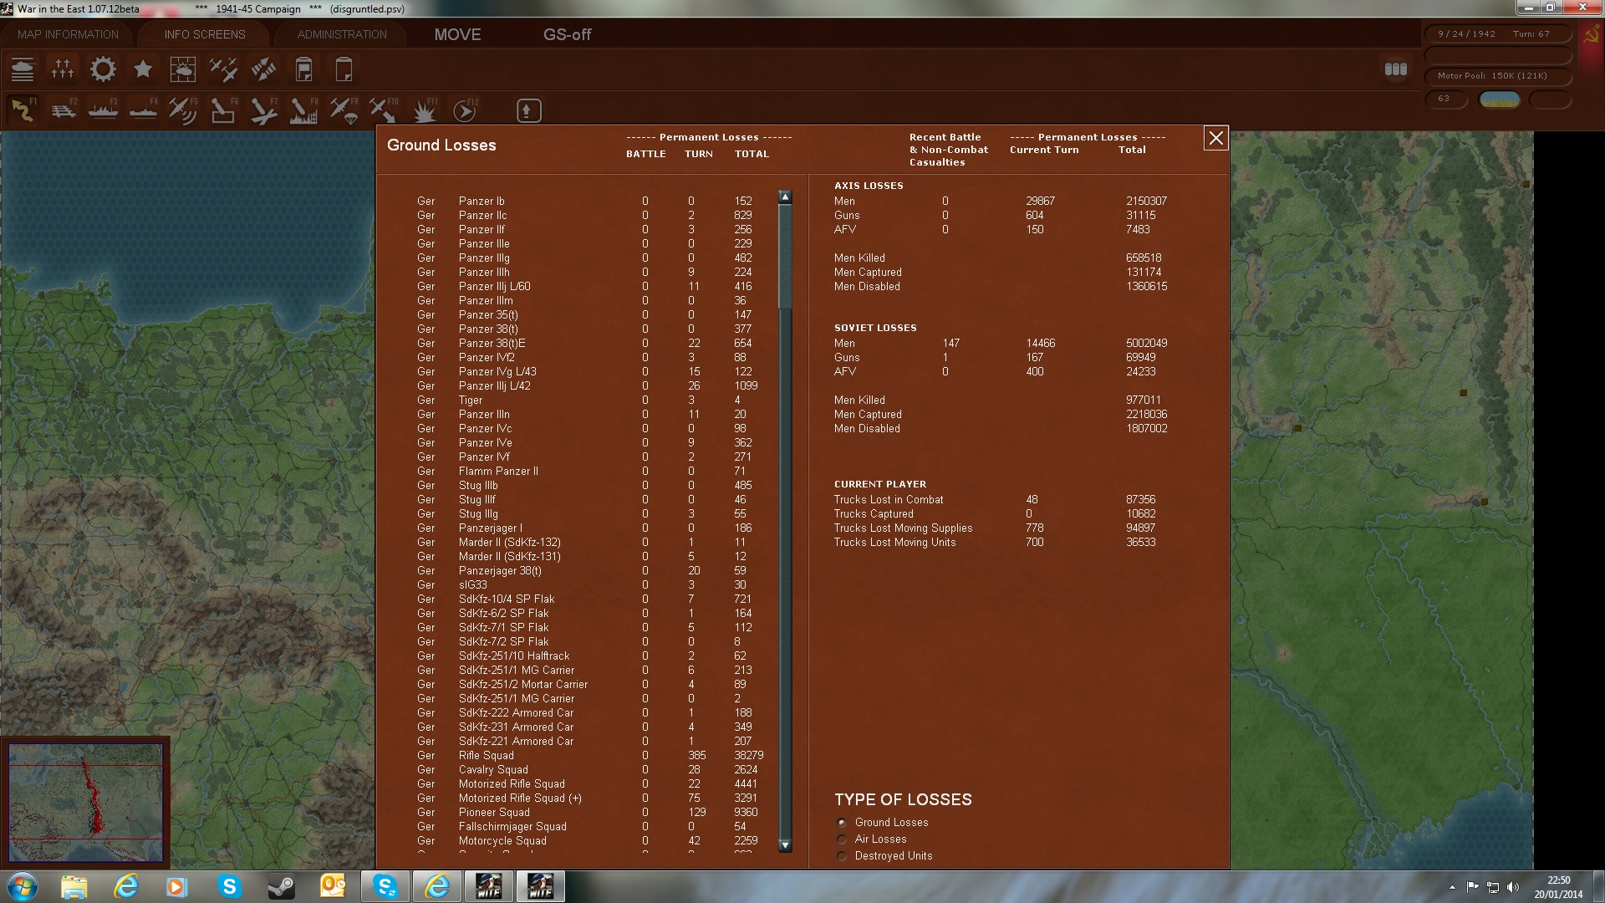Click the blue-yellow weather indicator
This screenshot has height=903, width=1605.
(x=1500, y=99)
